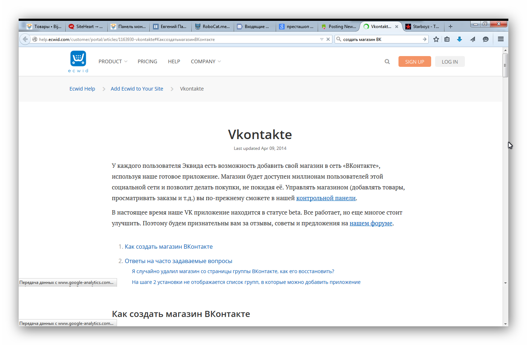Click the Vkontakte breadcrumb text
527x345 pixels.
pyautogui.click(x=192, y=89)
